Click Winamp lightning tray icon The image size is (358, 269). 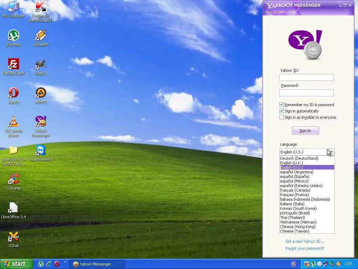tap(338, 264)
